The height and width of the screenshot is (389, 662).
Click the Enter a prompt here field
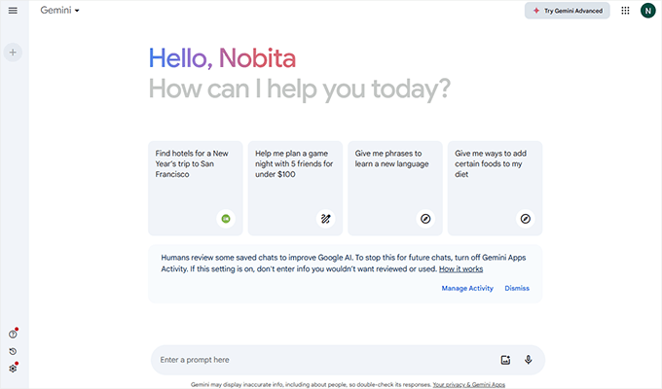321,360
